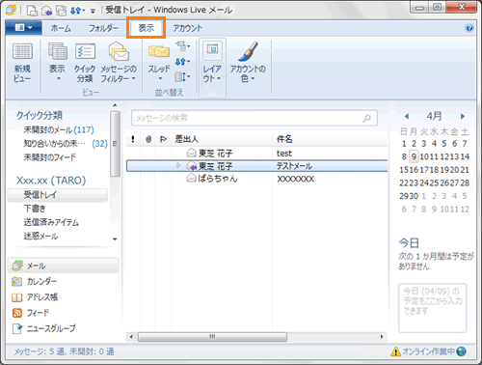Select the 送信済みアイテム folder

pos(51,222)
